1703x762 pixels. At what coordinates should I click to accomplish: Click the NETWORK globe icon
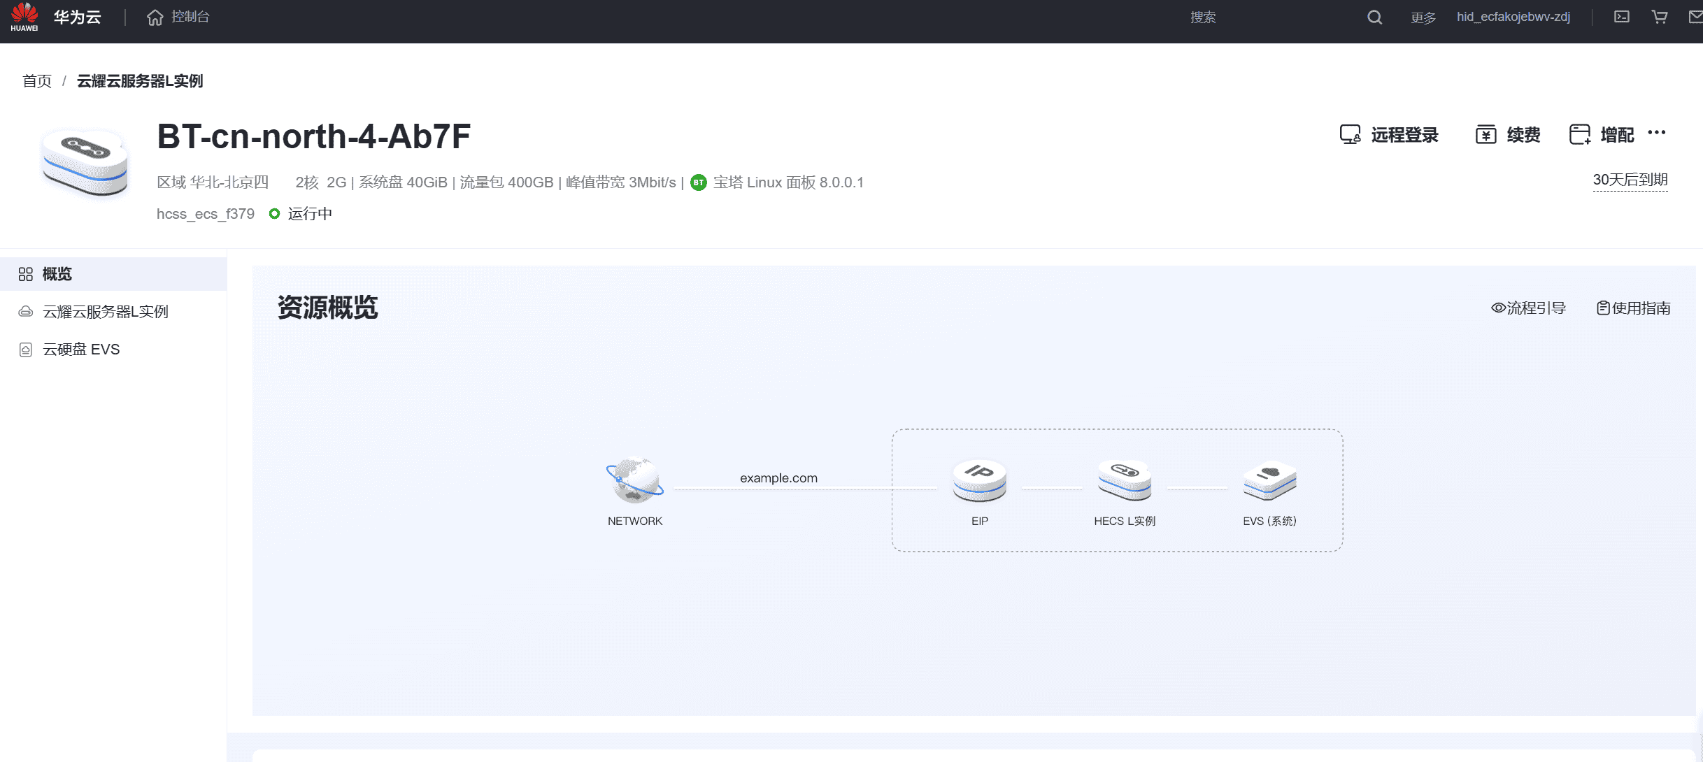(x=634, y=481)
